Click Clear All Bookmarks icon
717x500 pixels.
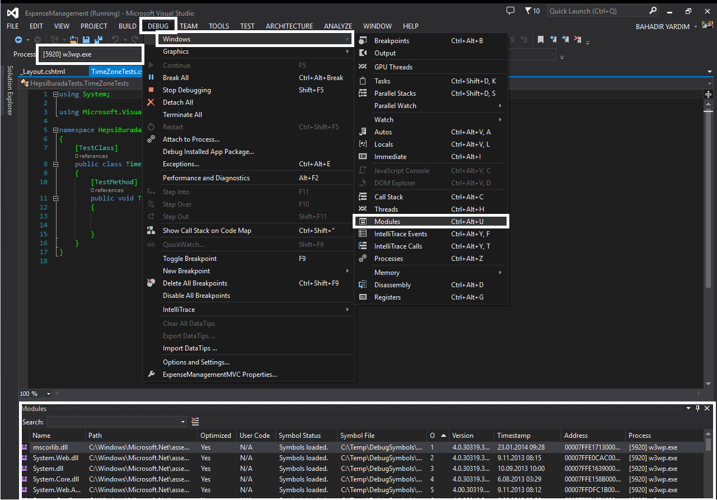tap(578, 39)
